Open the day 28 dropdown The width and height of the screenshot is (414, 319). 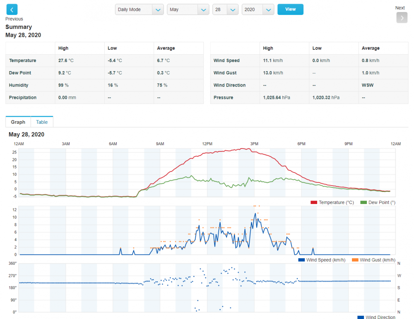coord(225,10)
